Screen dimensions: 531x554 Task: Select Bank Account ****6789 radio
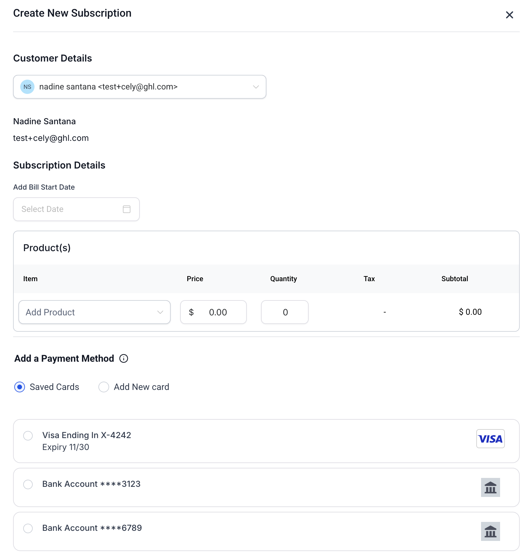click(28, 528)
